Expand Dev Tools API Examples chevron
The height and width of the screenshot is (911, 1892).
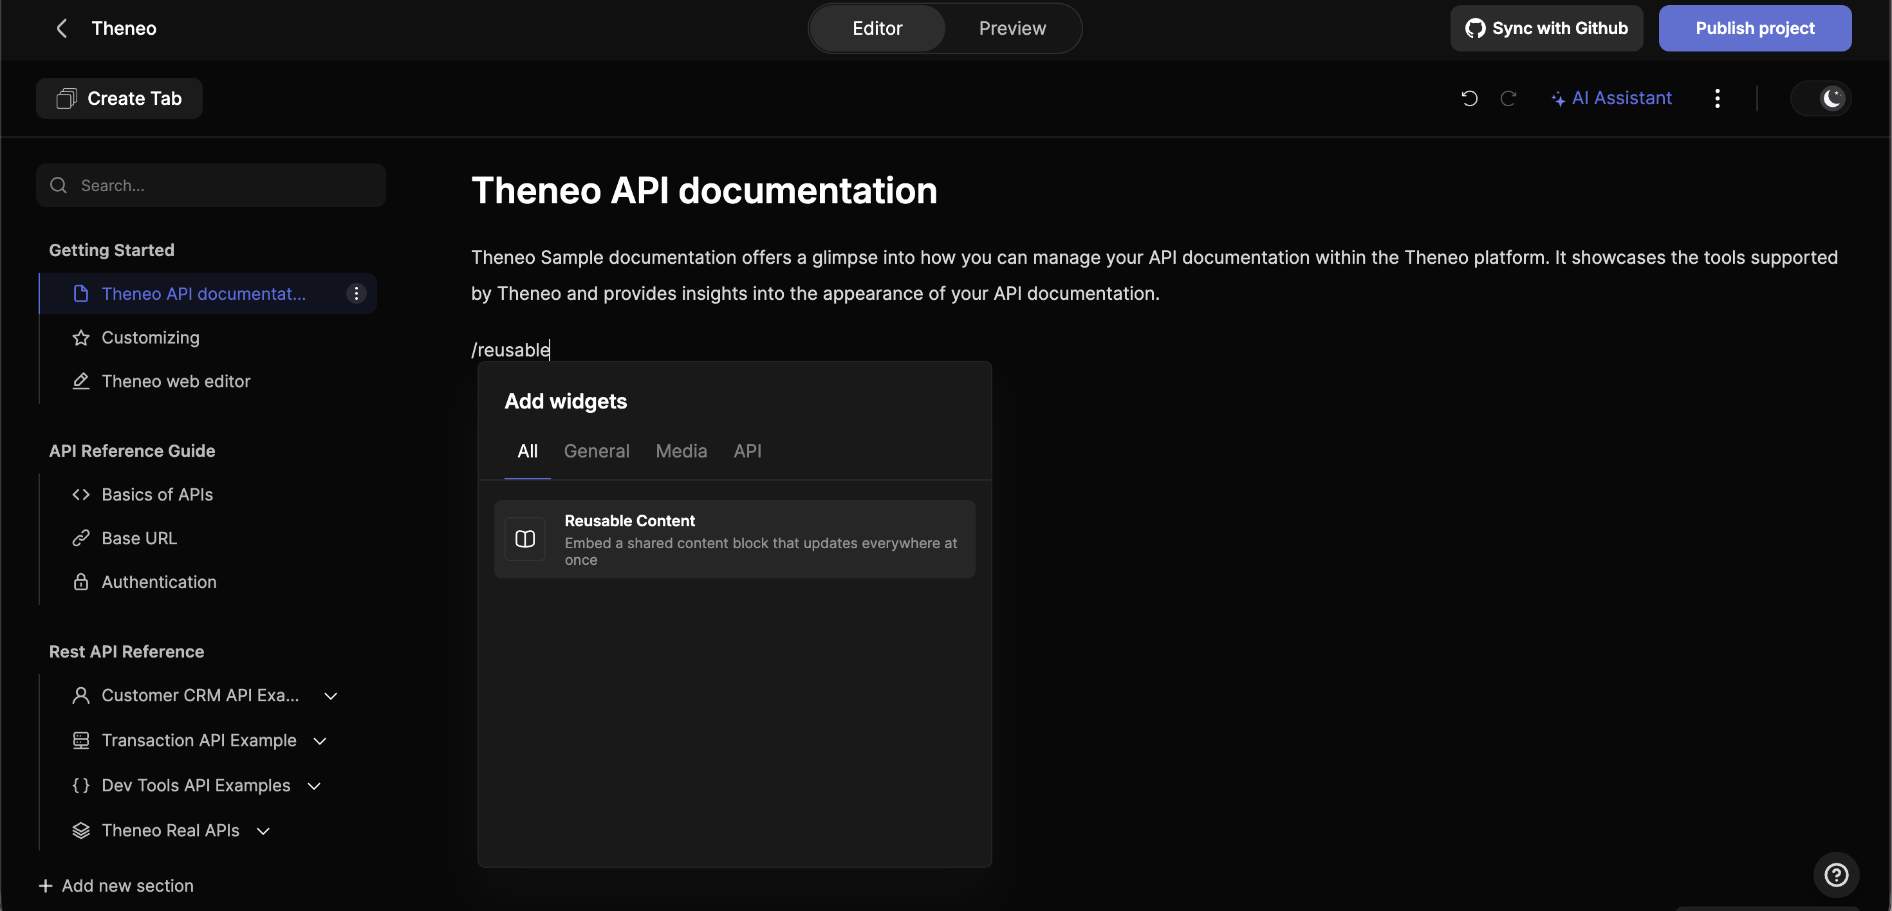click(314, 786)
